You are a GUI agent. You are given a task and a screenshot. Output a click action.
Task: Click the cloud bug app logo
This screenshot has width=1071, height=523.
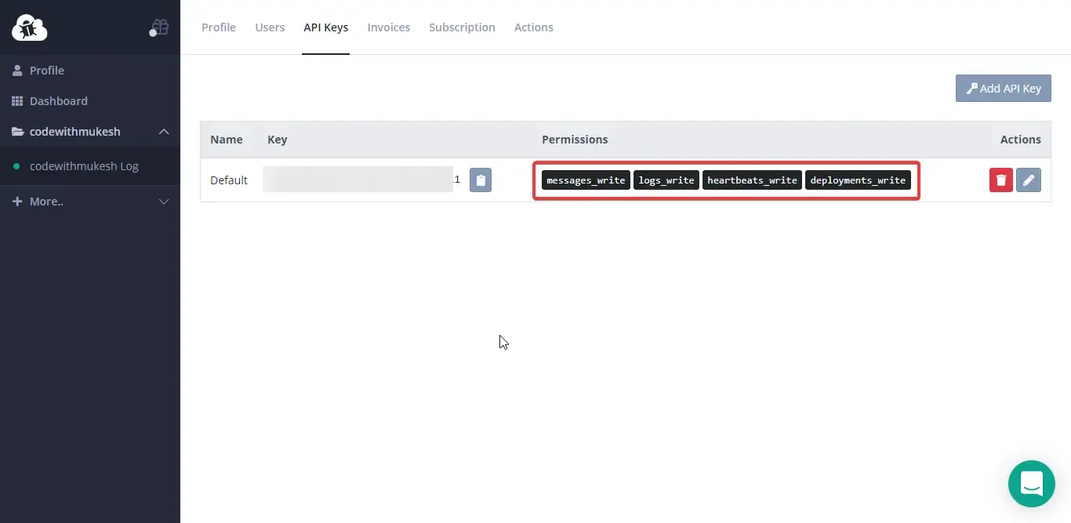pos(29,27)
